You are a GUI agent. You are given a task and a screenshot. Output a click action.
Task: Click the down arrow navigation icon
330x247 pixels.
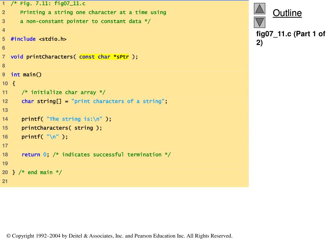coord(259,22)
